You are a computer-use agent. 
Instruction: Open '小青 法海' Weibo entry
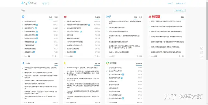click(x=70, y=35)
